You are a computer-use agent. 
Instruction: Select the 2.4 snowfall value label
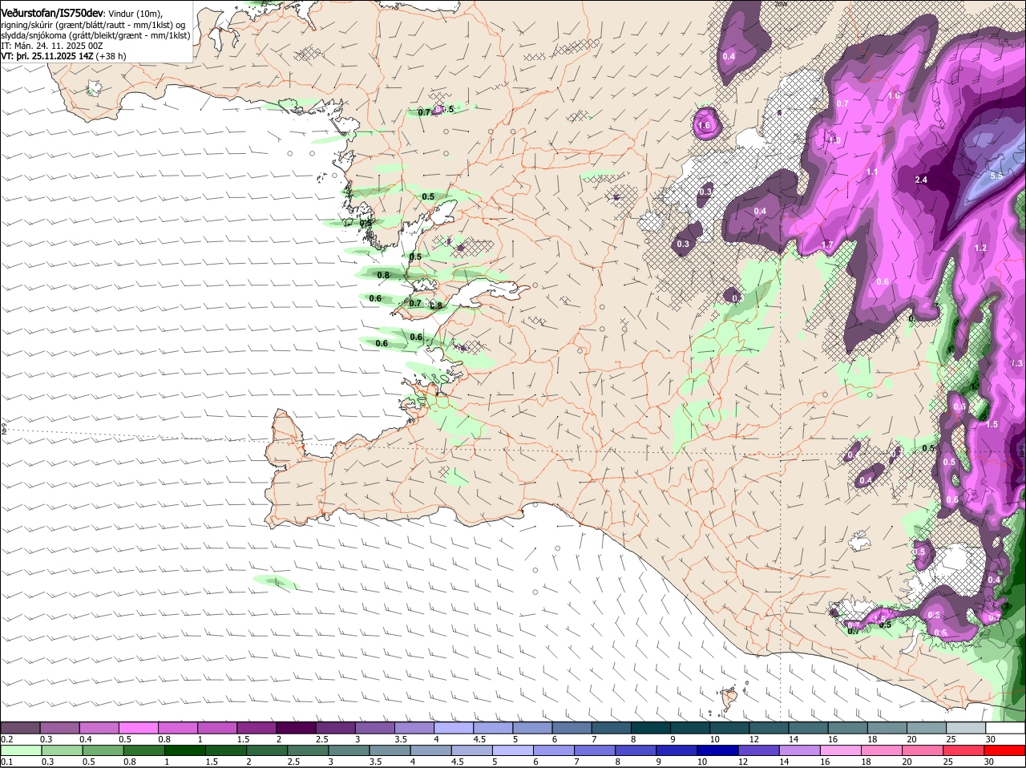pos(921,180)
